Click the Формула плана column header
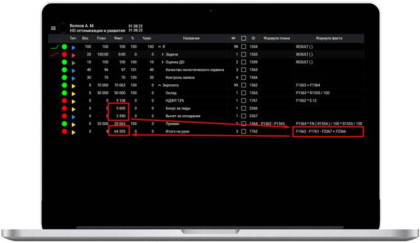The image size is (420, 243). click(277, 38)
